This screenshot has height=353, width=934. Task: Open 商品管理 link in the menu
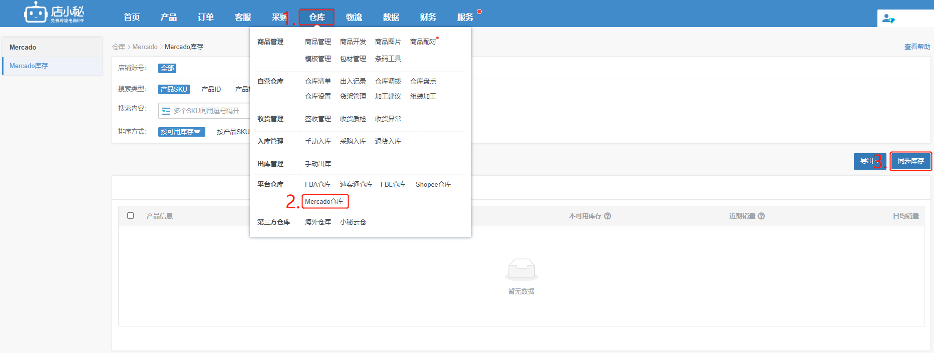318,42
